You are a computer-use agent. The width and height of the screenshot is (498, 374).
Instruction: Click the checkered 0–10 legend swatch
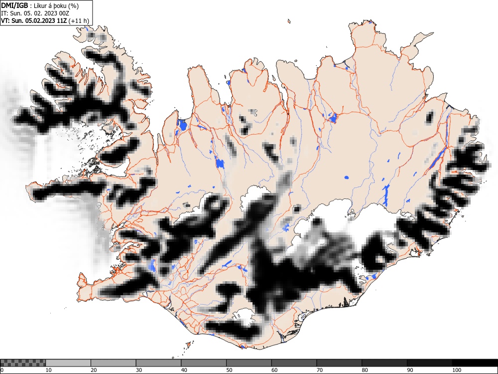pos(23,363)
